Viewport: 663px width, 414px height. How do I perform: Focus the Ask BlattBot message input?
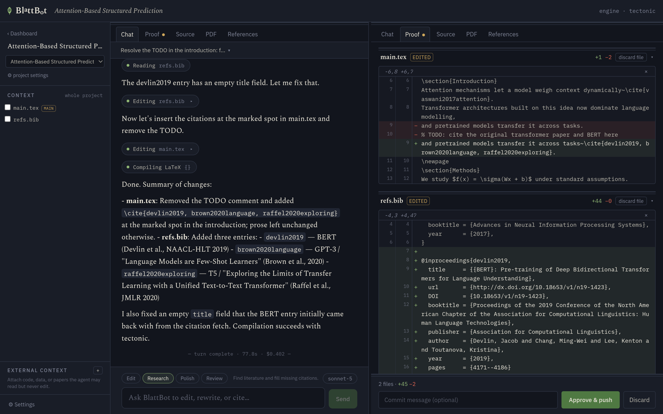click(223, 398)
